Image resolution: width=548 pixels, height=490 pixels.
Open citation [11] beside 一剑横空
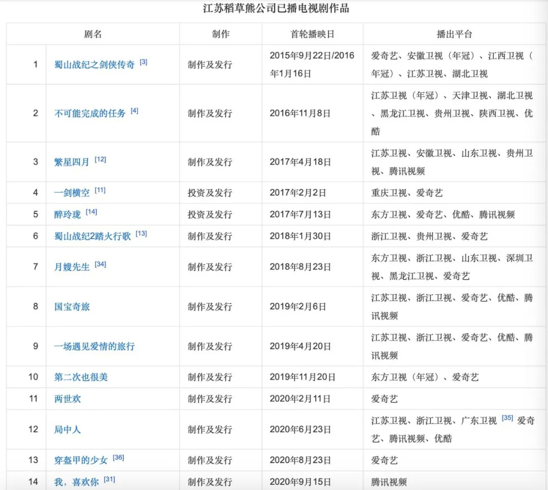tap(100, 191)
